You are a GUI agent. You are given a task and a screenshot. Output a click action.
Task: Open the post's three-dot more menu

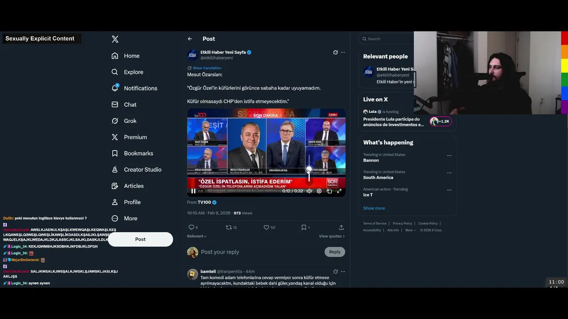(x=343, y=52)
